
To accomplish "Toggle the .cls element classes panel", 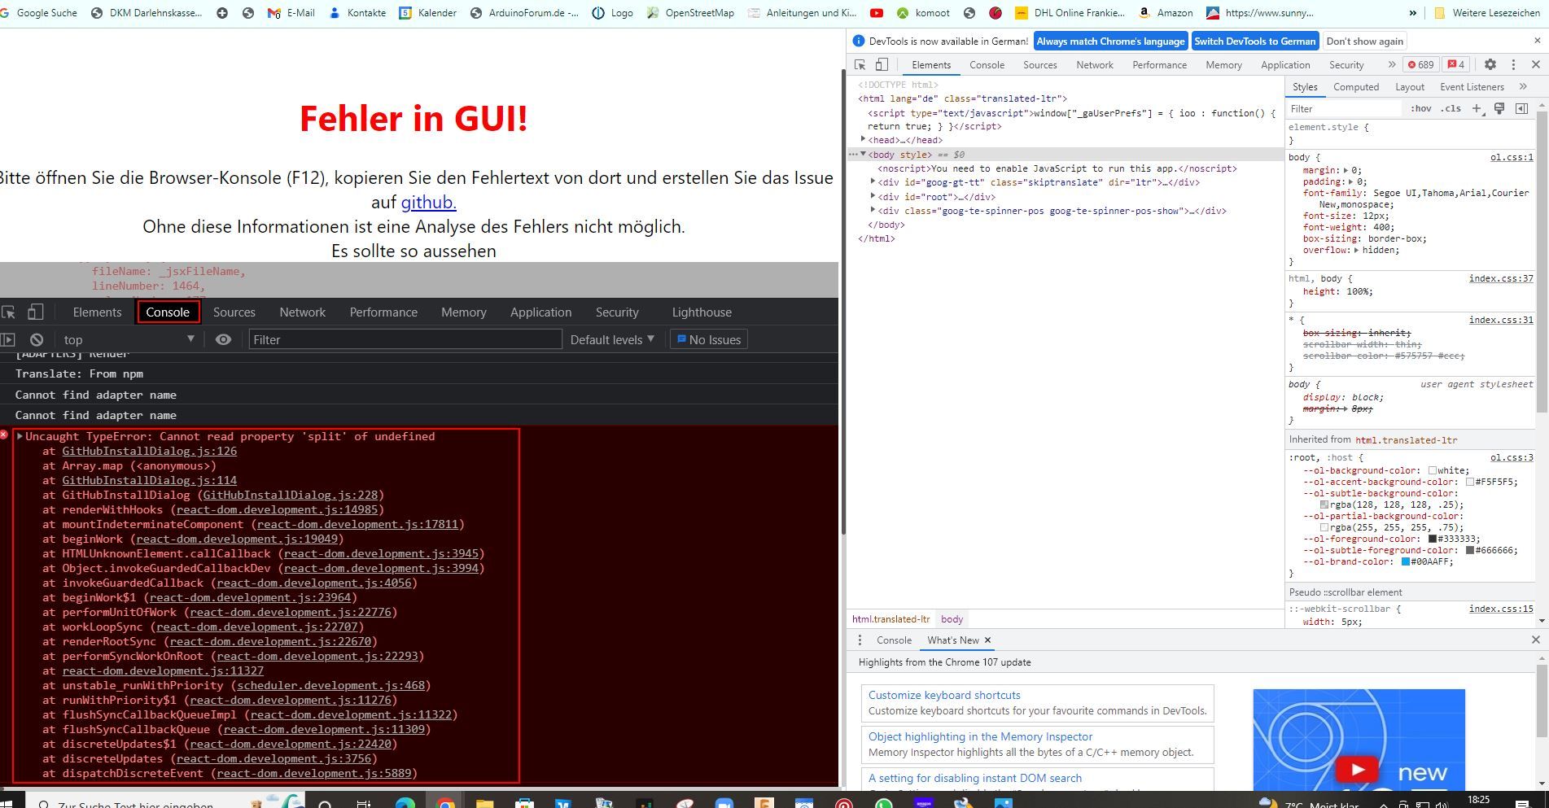I will tap(1451, 109).
